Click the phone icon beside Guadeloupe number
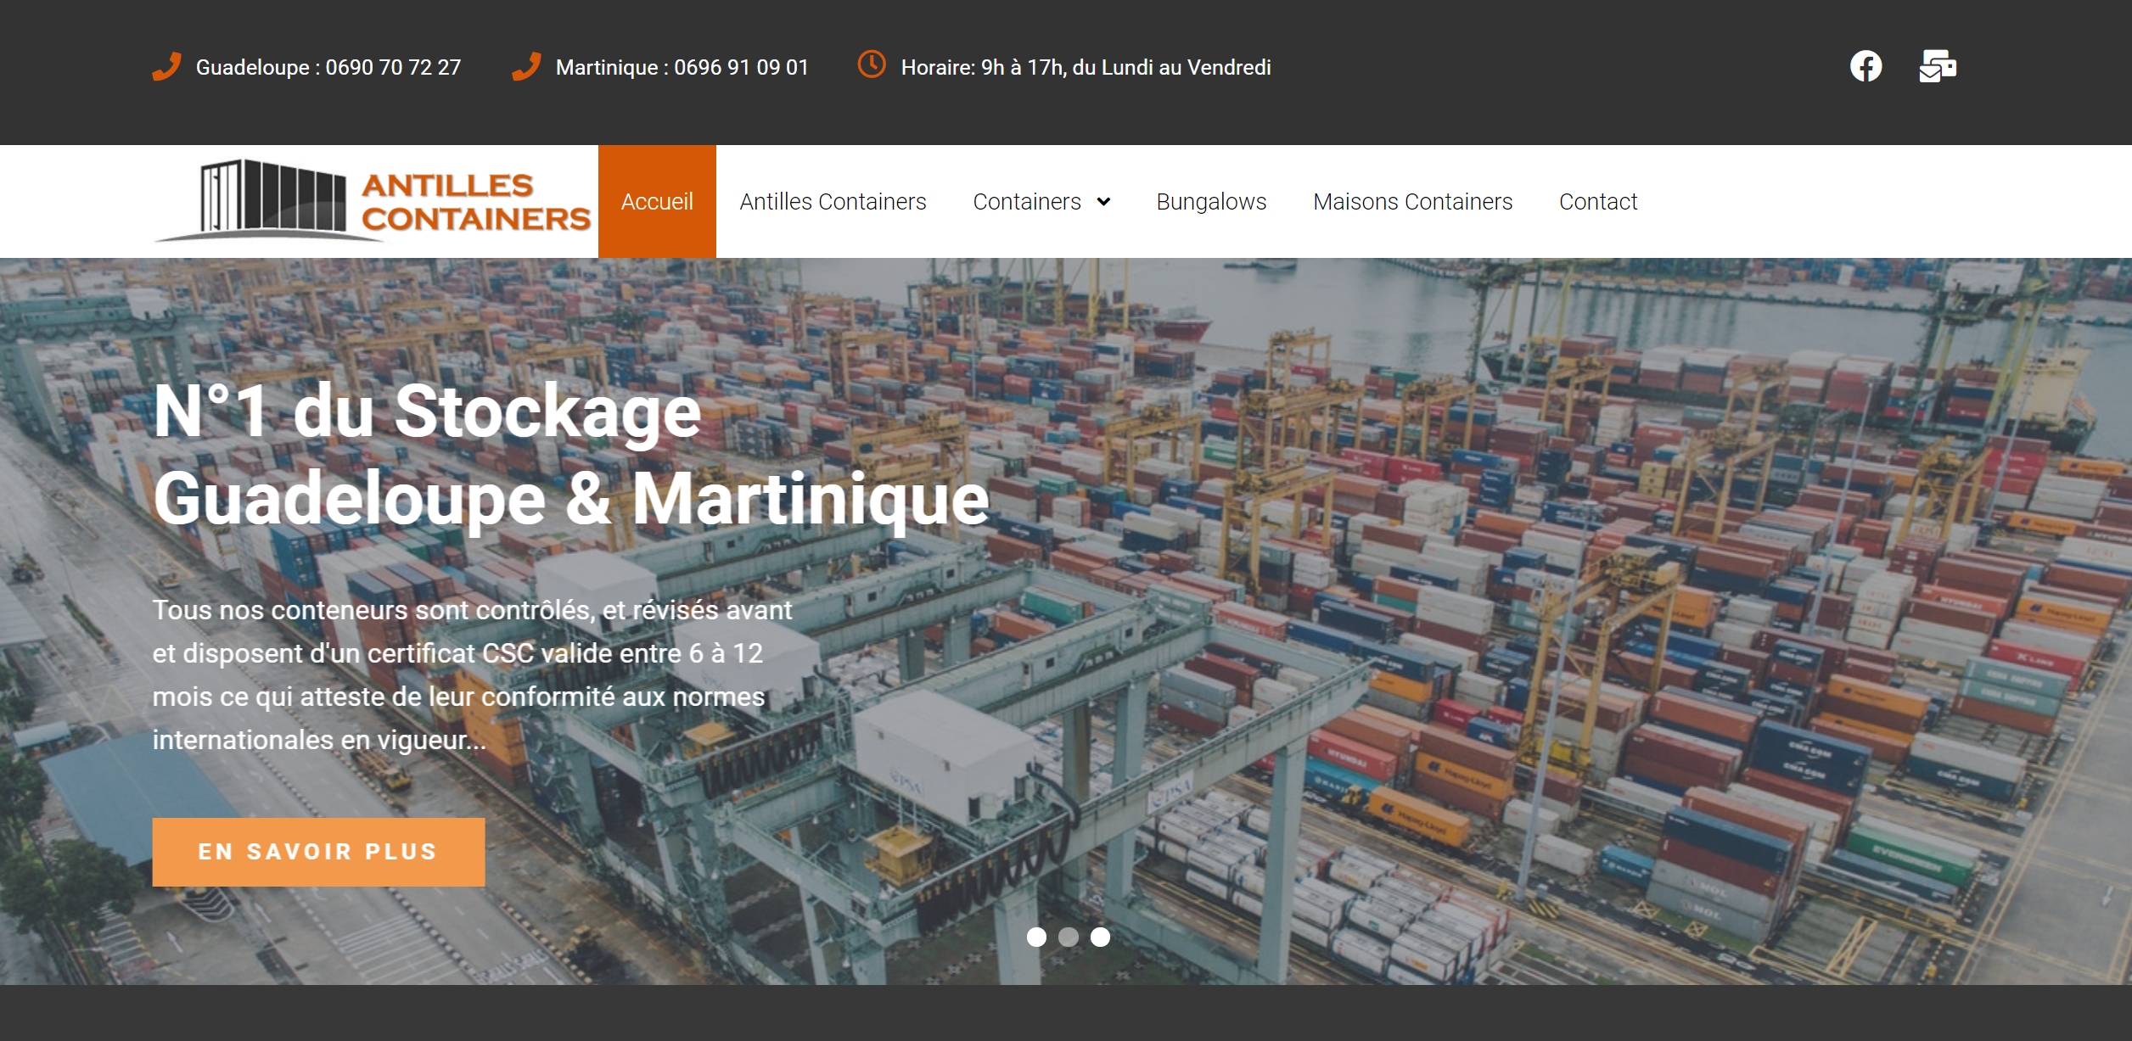This screenshot has width=2132, height=1041. 167,66
